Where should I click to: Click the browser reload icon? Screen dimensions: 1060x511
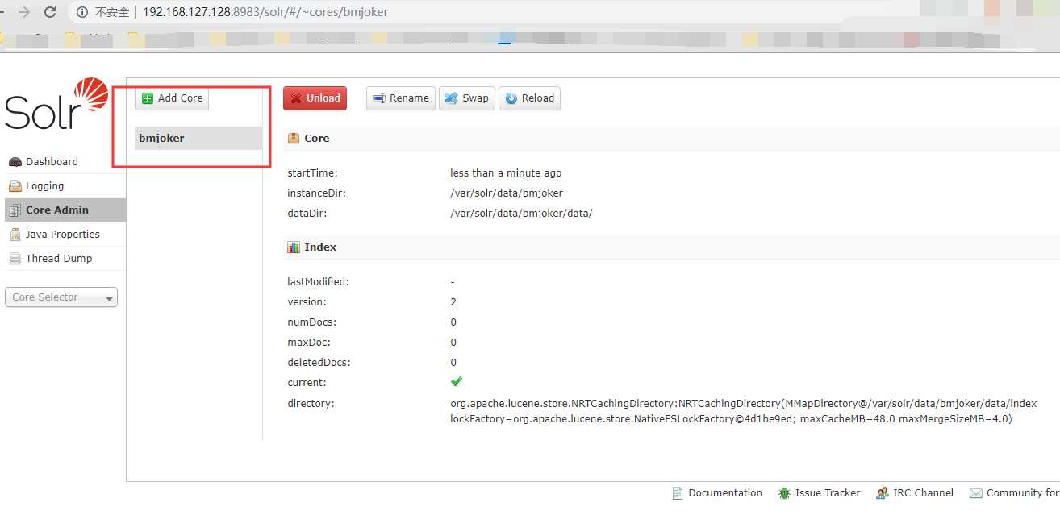pyautogui.click(x=50, y=12)
